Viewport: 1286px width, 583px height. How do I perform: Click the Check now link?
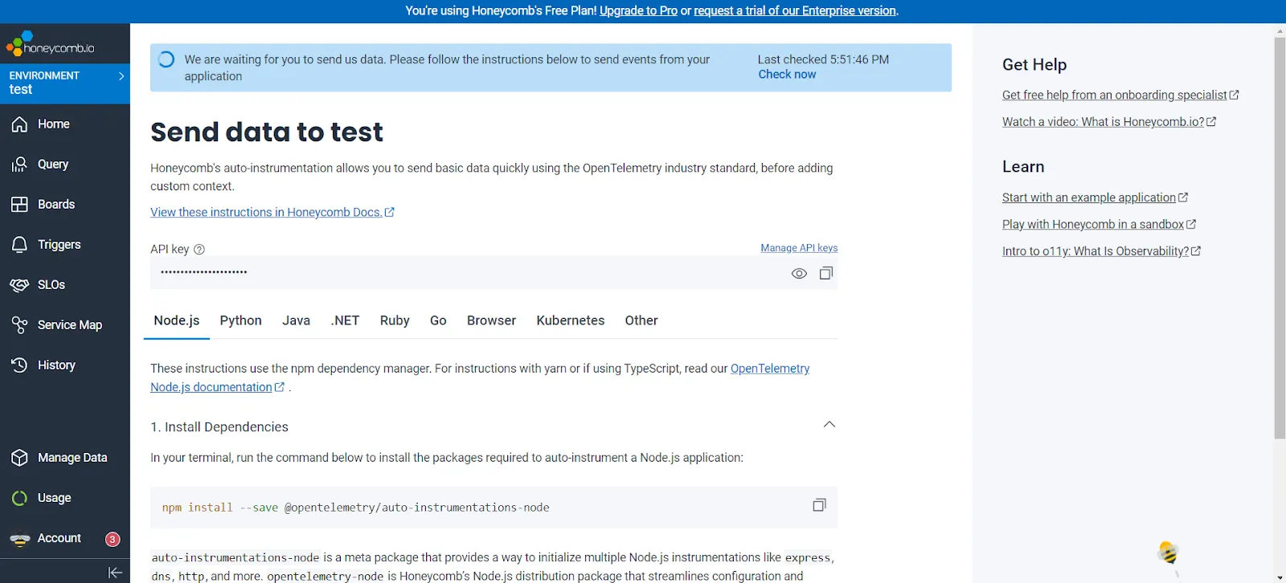pos(786,75)
